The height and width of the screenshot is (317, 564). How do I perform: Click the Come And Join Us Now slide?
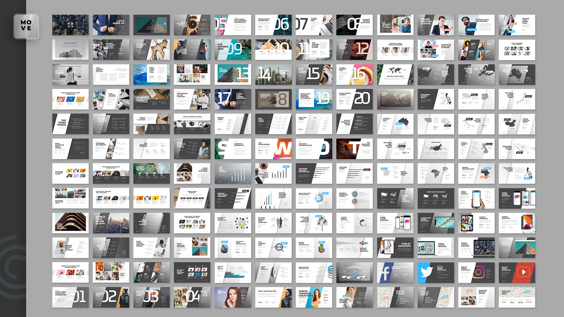click(x=517, y=297)
